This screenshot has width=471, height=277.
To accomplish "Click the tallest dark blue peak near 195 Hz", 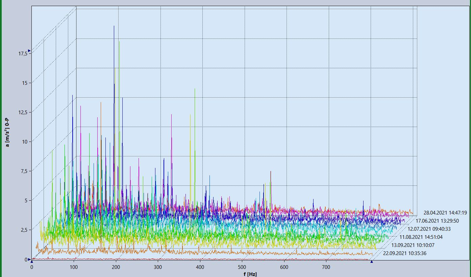I will click(x=114, y=26).
